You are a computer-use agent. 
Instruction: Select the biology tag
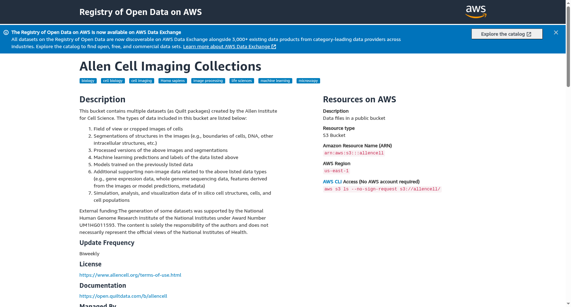(88, 81)
